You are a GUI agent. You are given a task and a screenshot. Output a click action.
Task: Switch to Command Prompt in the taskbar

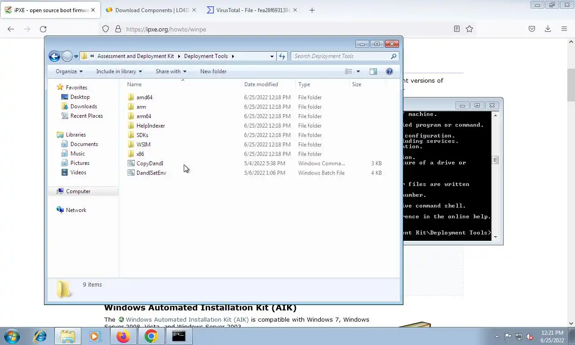[x=179, y=336]
